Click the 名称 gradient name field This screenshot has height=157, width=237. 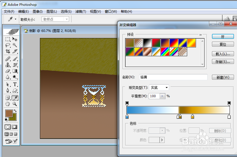click(x=173, y=77)
